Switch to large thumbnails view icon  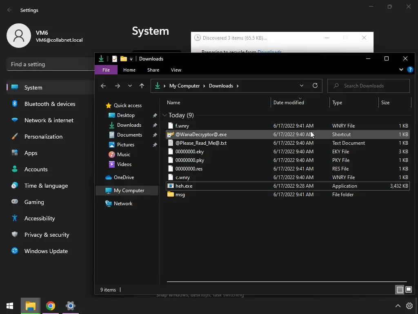(x=408, y=289)
